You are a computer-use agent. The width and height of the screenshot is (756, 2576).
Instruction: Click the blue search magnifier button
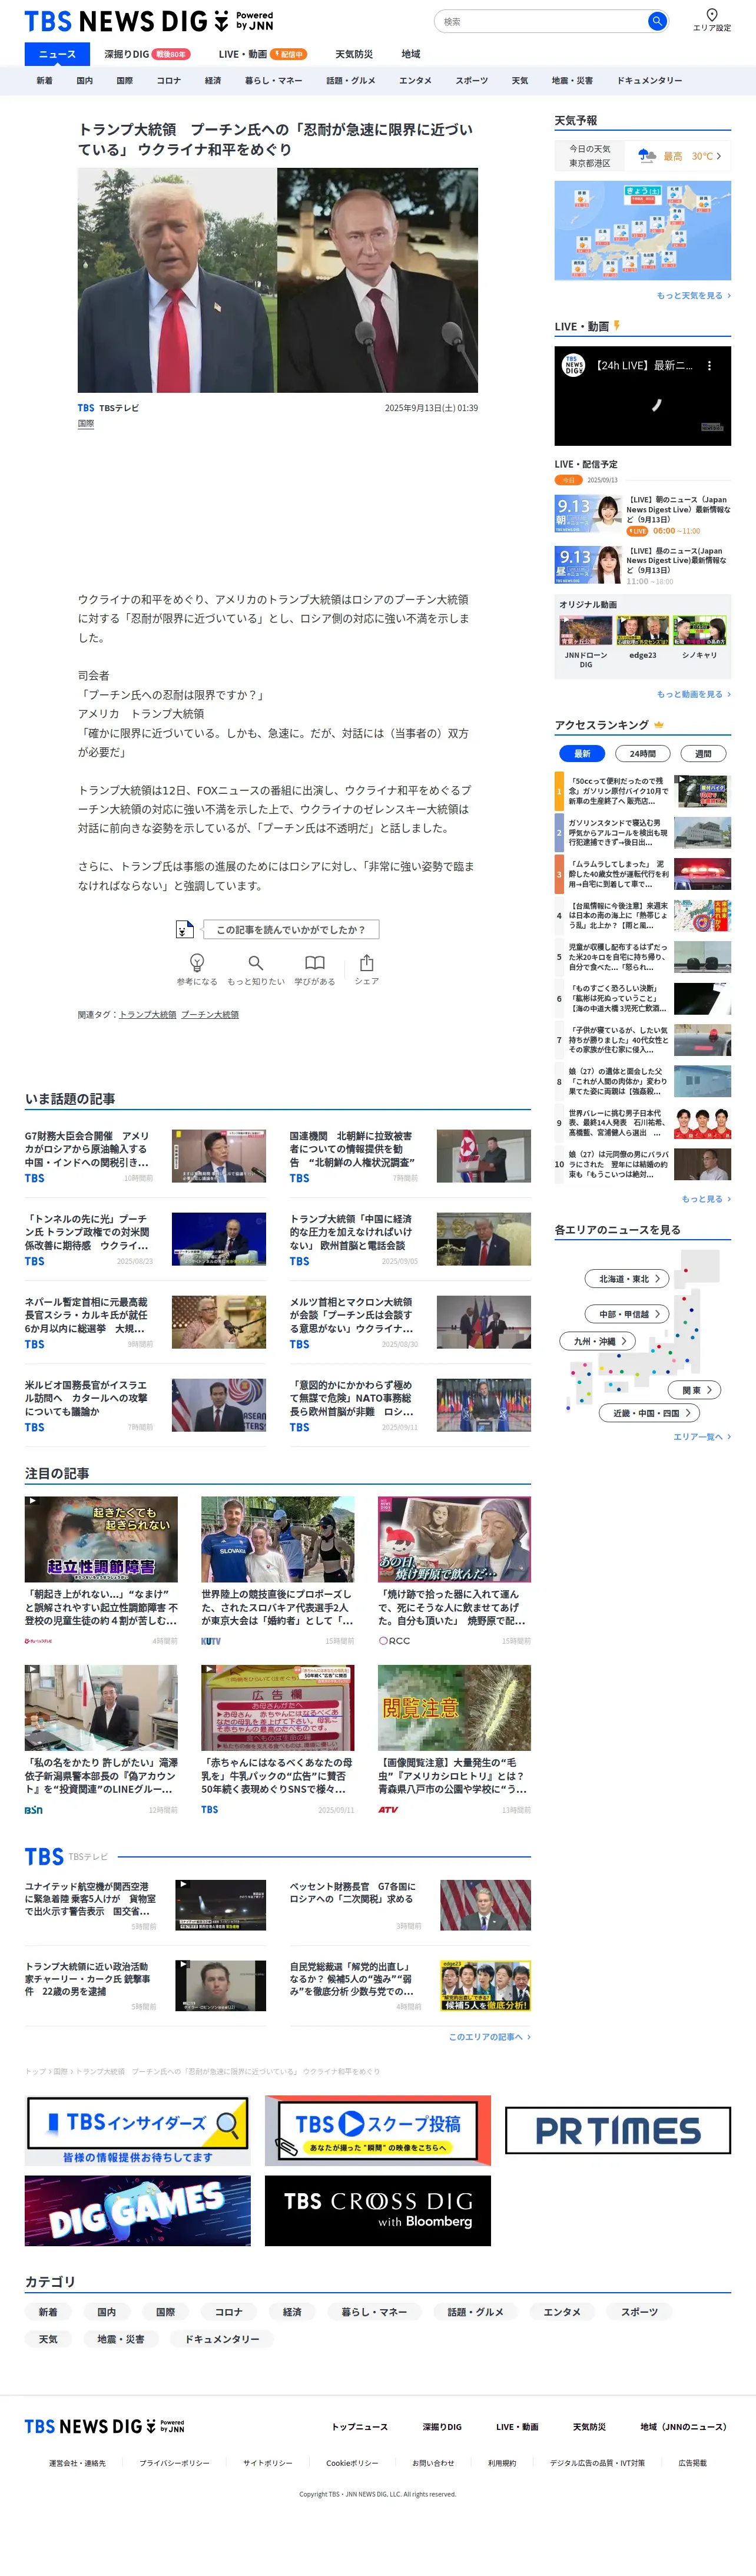tap(656, 21)
